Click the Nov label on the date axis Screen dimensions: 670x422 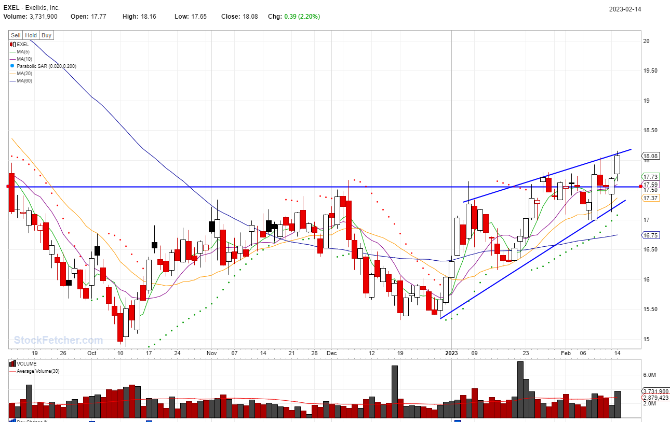coord(211,353)
